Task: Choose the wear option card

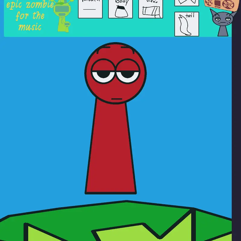Action: pos(151,9)
